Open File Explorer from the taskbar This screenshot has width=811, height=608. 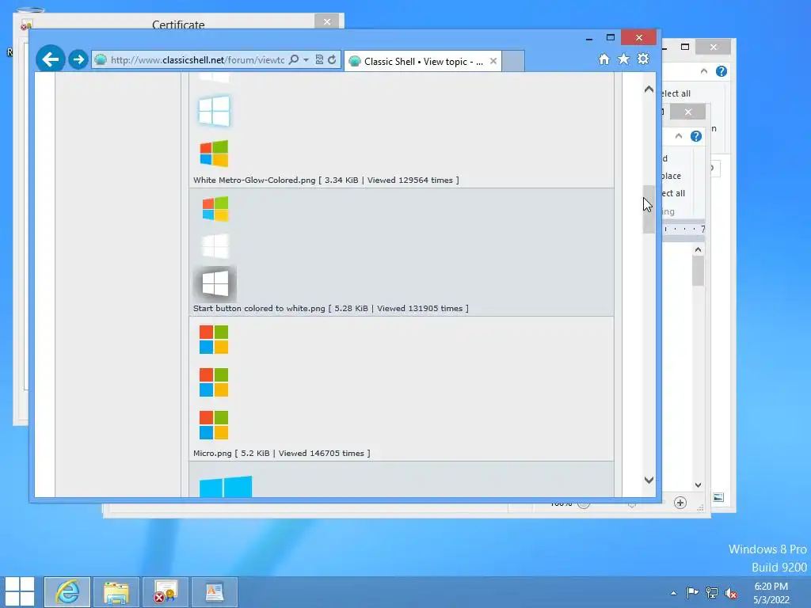coord(116,592)
